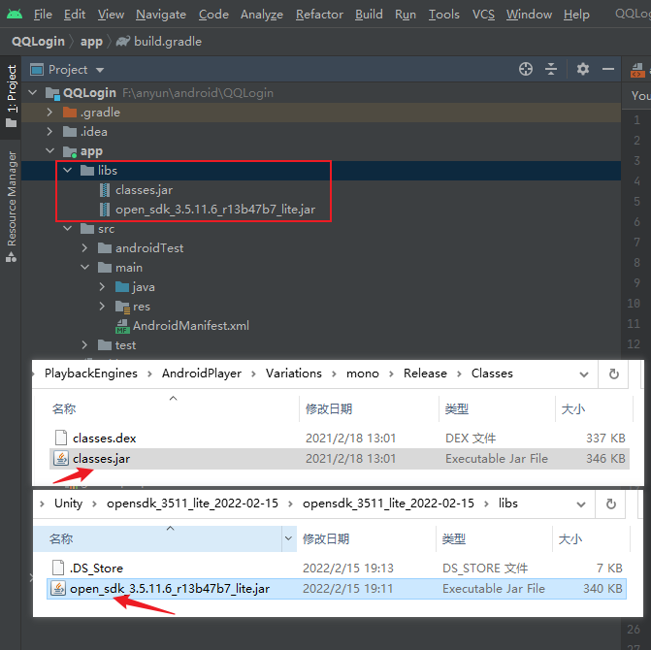Sort by 修改日期 column in Classes window
651x650 pixels.
tap(329, 409)
